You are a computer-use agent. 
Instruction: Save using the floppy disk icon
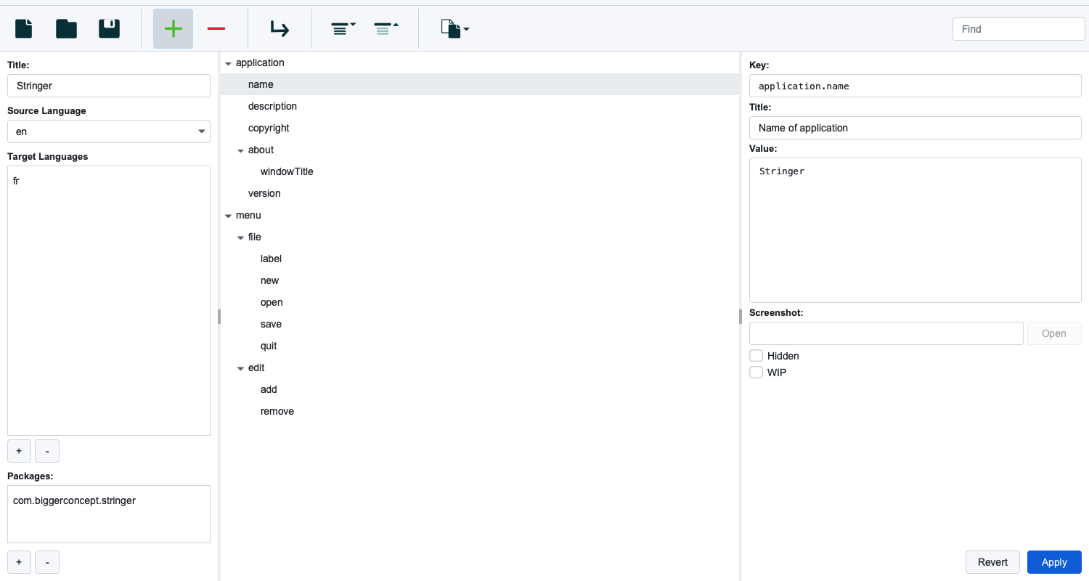click(109, 28)
